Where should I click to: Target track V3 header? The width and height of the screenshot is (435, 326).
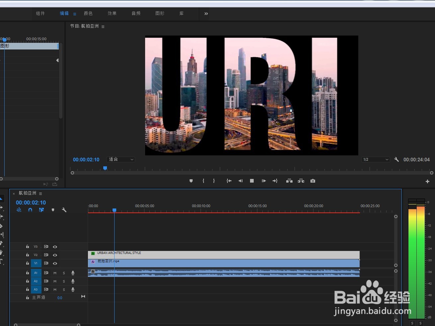(36, 247)
